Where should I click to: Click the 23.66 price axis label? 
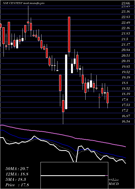point(126,3)
